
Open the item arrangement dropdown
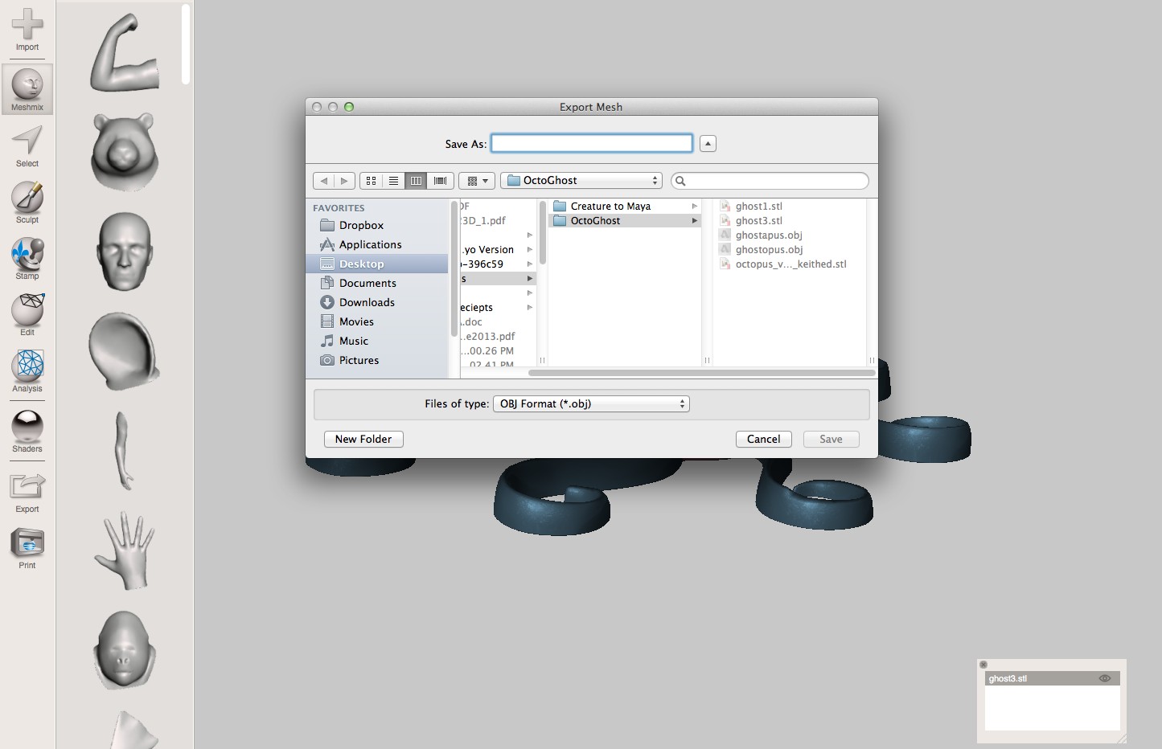476,180
